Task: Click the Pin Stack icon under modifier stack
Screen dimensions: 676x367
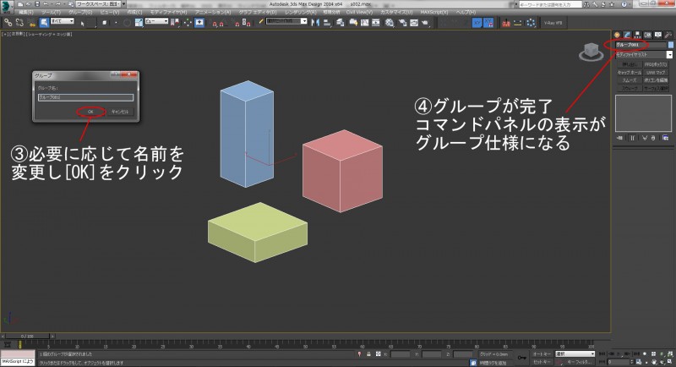Action: (619, 137)
